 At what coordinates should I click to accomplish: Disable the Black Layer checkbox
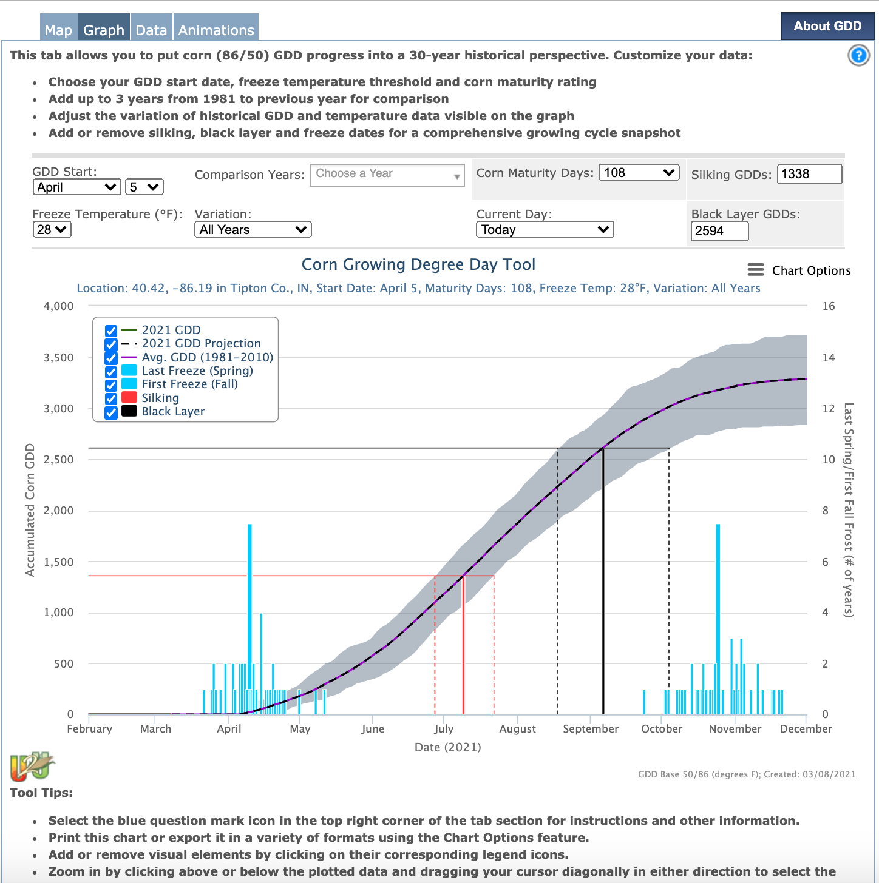pos(111,412)
